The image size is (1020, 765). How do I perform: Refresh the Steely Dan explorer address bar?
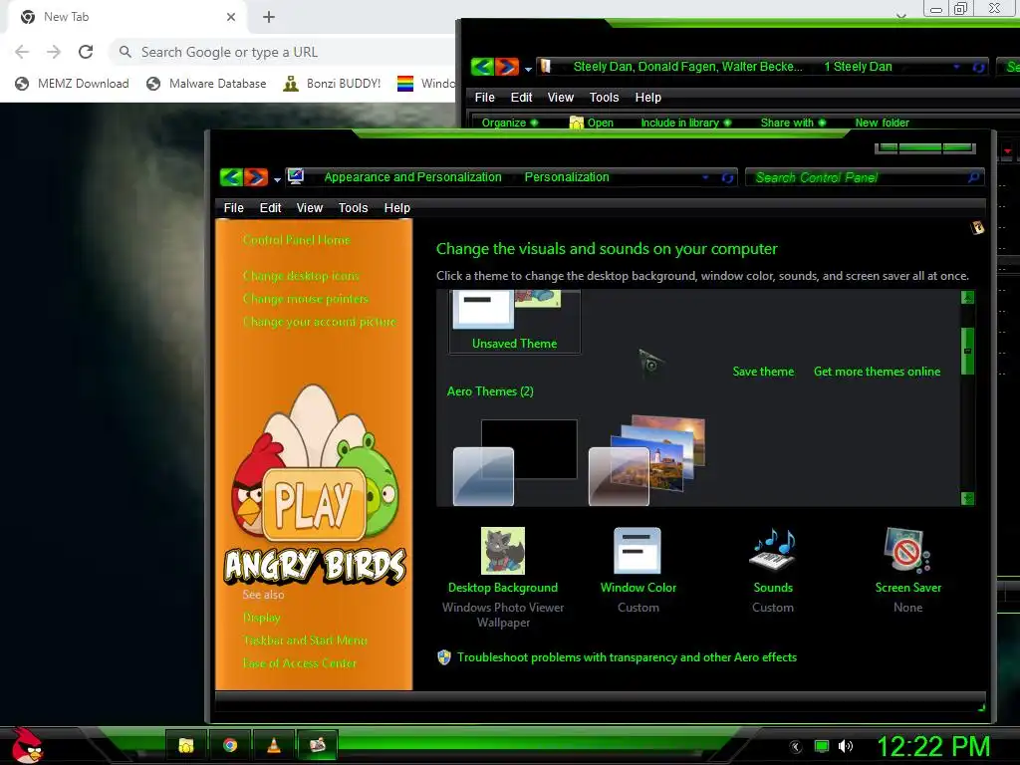tap(979, 67)
